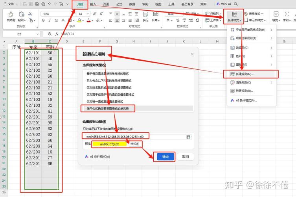
Task: Toggle underline formatting
Action: (56, 20)
